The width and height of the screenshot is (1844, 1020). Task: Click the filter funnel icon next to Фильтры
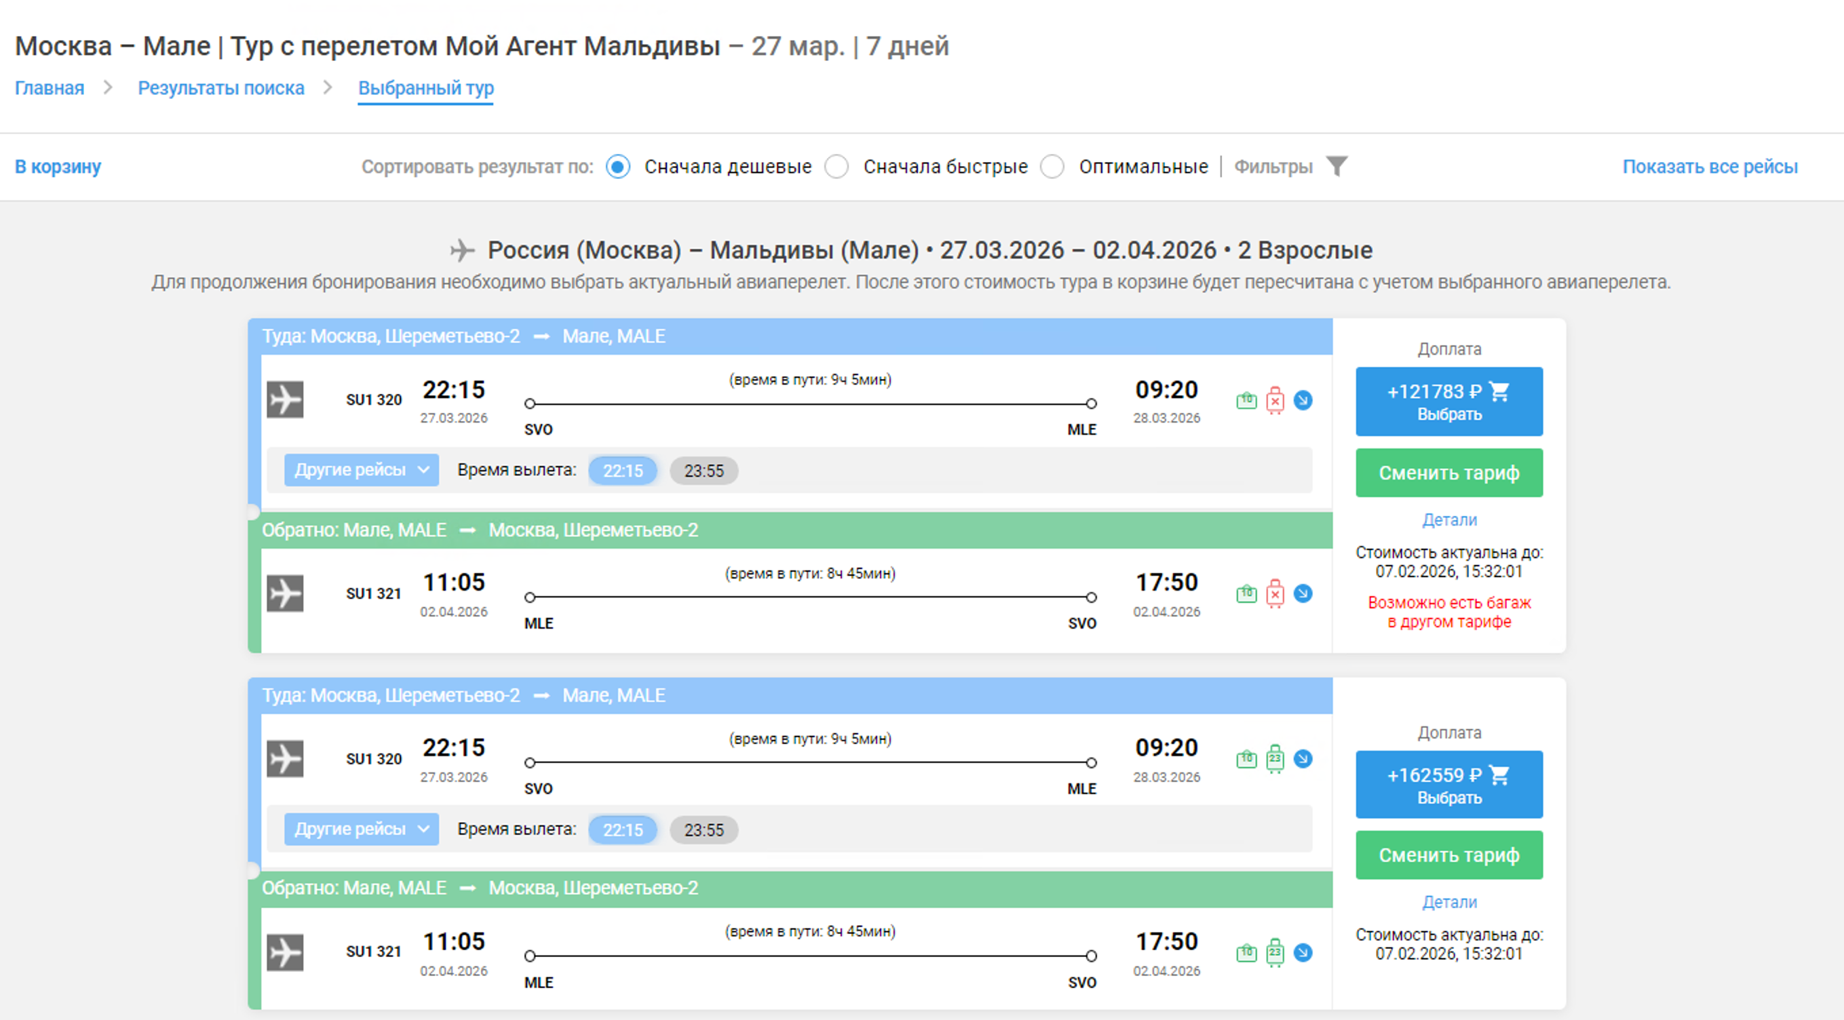click(x=1336, y=166)
